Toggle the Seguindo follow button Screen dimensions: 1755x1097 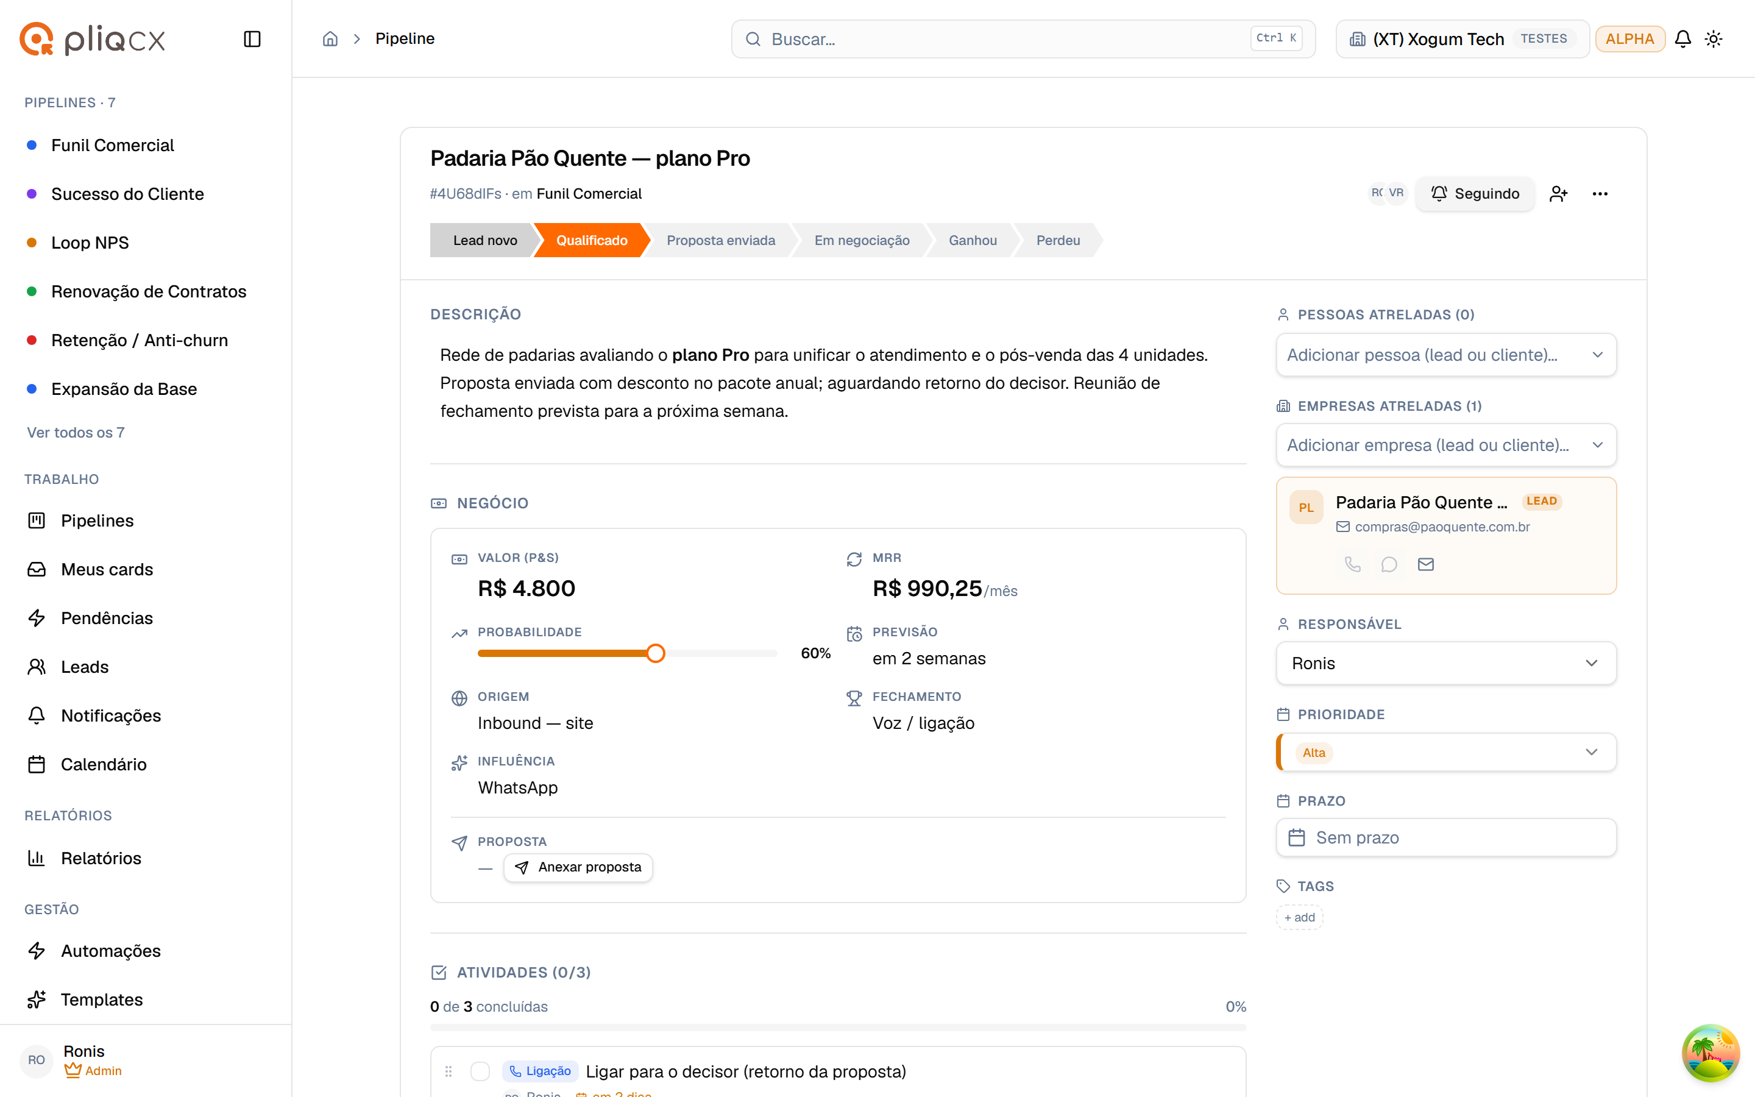1475,194
